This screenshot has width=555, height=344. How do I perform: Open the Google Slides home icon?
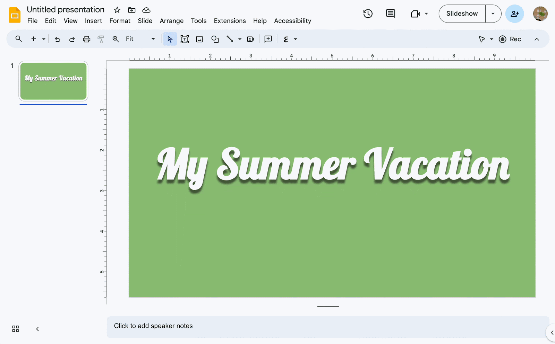(15, 15)
